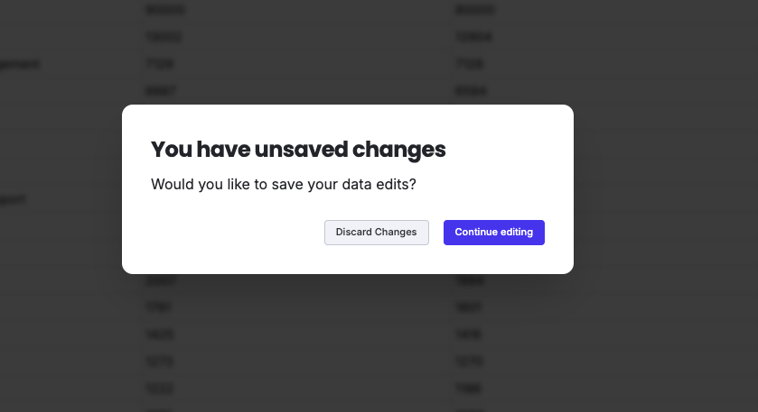The width and height of the screenshot is (758, 412).
Task: Click the empty white space left of "Discard Changes"
Action: tap(235, 233)
